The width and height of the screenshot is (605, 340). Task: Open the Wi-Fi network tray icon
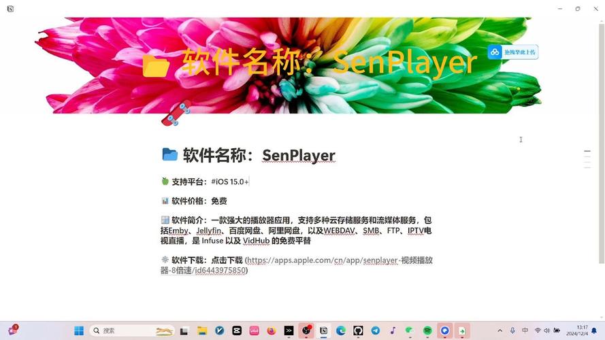point(538,330)
